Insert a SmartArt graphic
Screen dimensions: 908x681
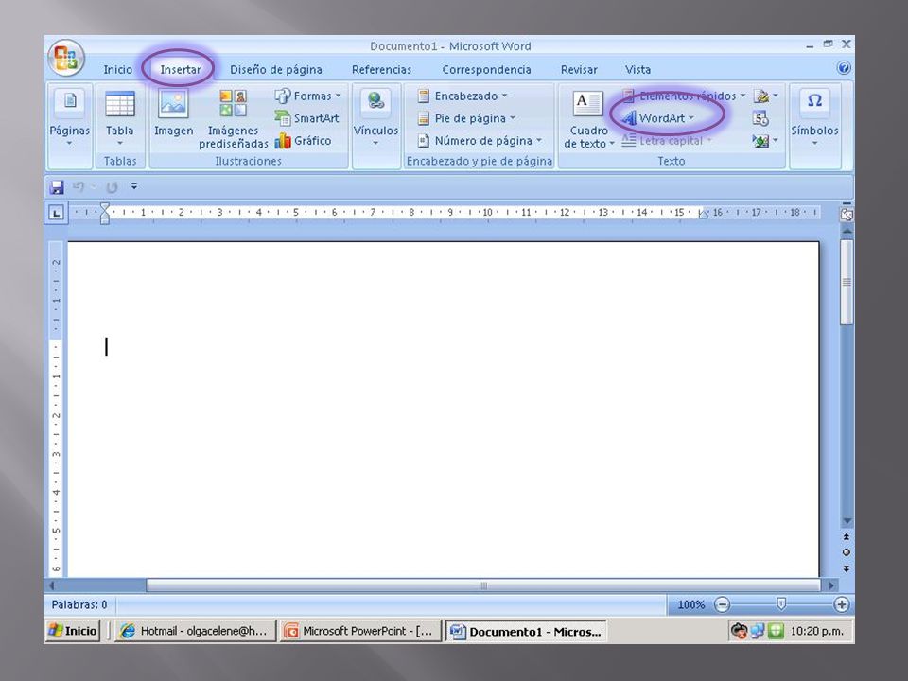pyautogui.click(x=306, y=118)
